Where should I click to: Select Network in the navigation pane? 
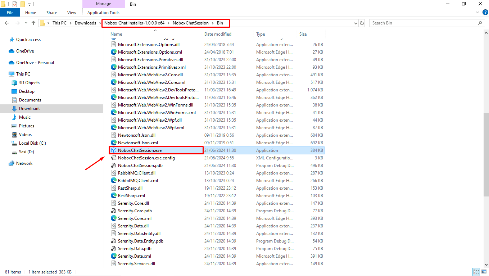pyautogui.click(x=24, y=163)
